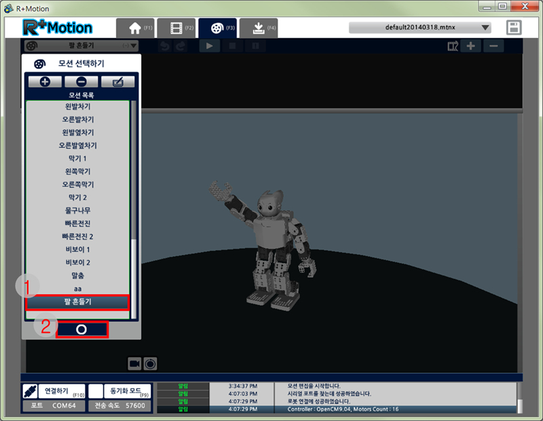The width and height of the screenshot is (543, 421).
Task: Click the 3:34:37 PM log timestamp
Action: [243, 386]
